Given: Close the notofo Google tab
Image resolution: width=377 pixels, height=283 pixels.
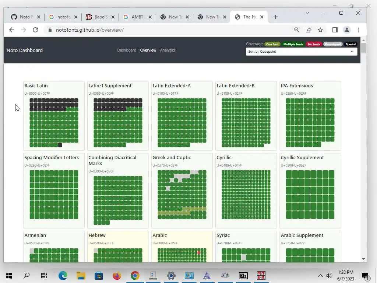Looking at the screenshot, I should click(76, 17).
